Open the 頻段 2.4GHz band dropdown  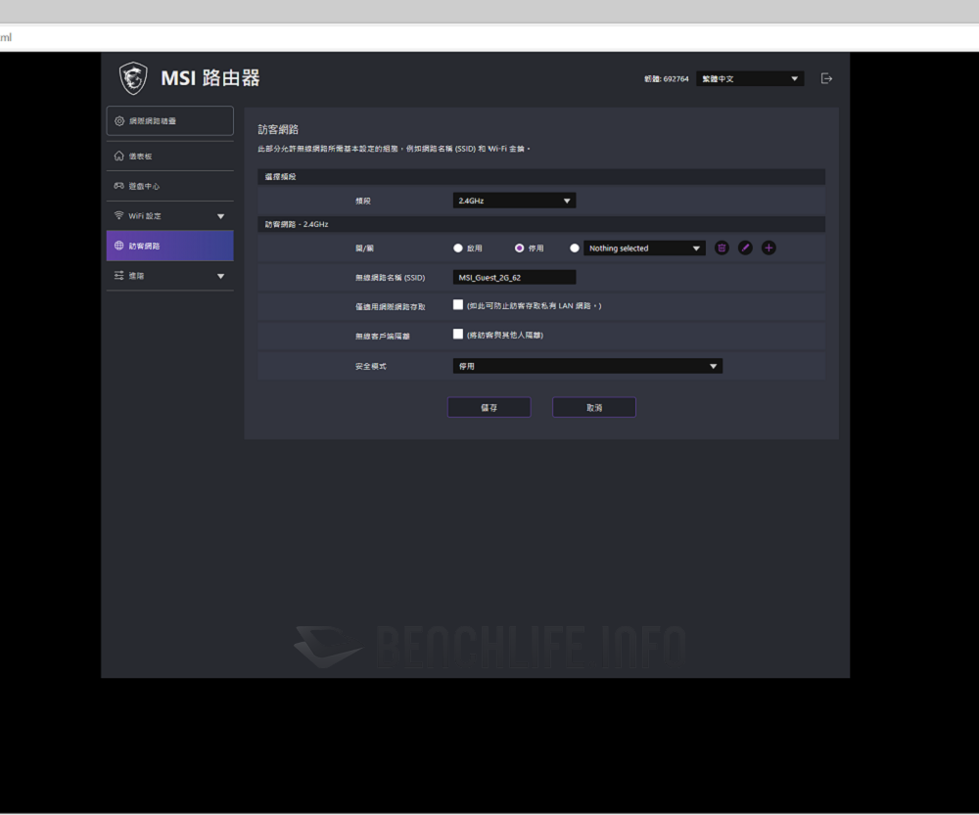pos(514,200)
